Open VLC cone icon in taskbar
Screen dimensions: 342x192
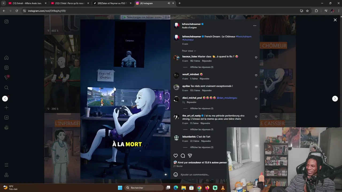click(223, 188)
